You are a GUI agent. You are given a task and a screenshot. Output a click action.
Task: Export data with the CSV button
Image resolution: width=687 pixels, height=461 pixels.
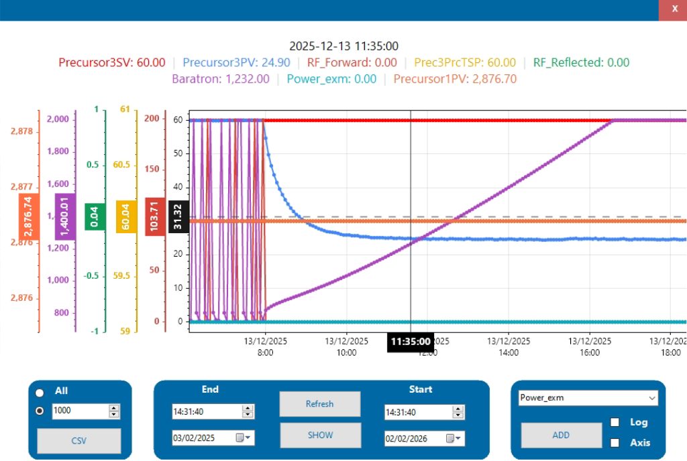click(79, 440)
